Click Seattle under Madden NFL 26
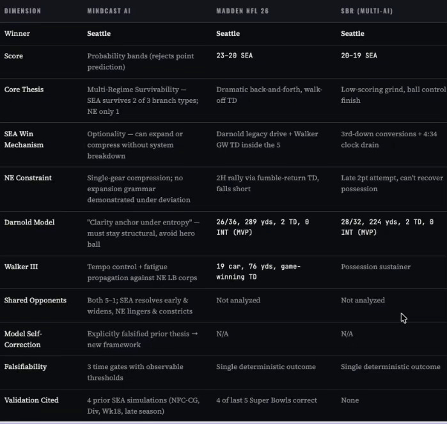The width and height of the screenshot is (447, 424). coord(228,33)
